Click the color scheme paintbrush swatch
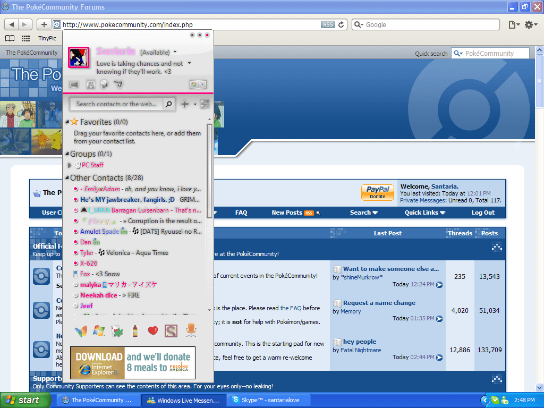The width and height of the screenshot is (544, 408). 194,84
